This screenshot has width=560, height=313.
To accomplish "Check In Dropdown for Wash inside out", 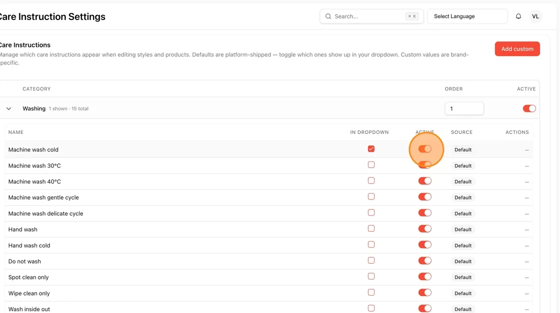I will (371, 308).
